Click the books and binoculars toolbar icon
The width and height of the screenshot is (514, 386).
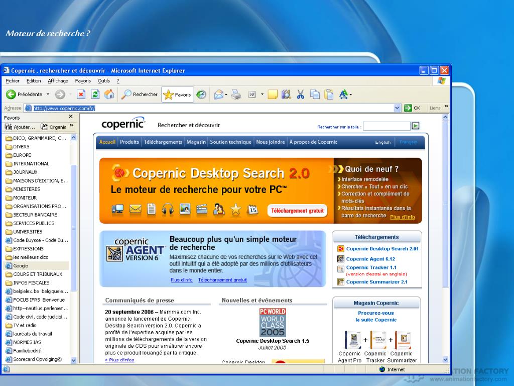[x=286, y=94]
